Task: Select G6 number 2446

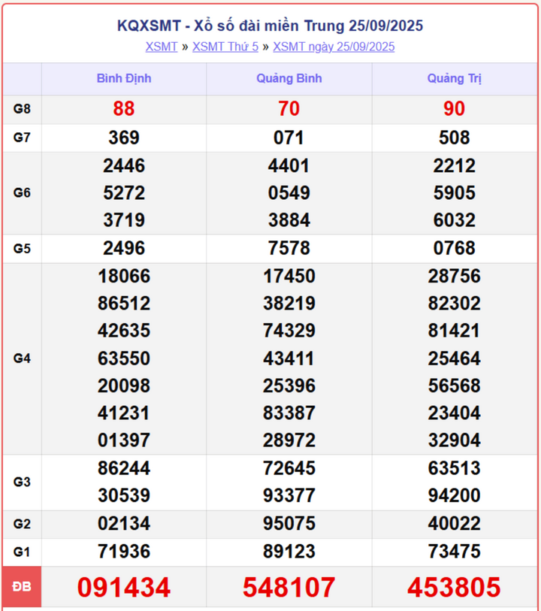Action: coord(124,165)
